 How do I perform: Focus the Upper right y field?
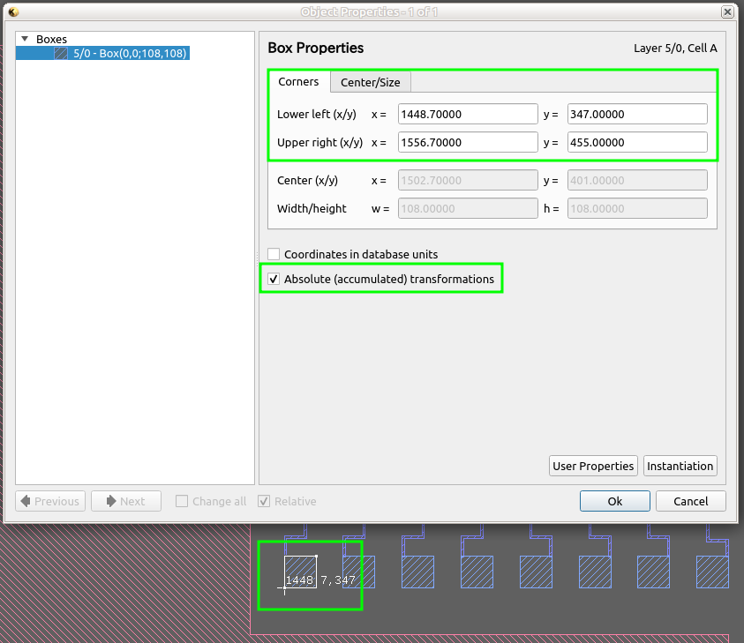[x=637, y=142]
